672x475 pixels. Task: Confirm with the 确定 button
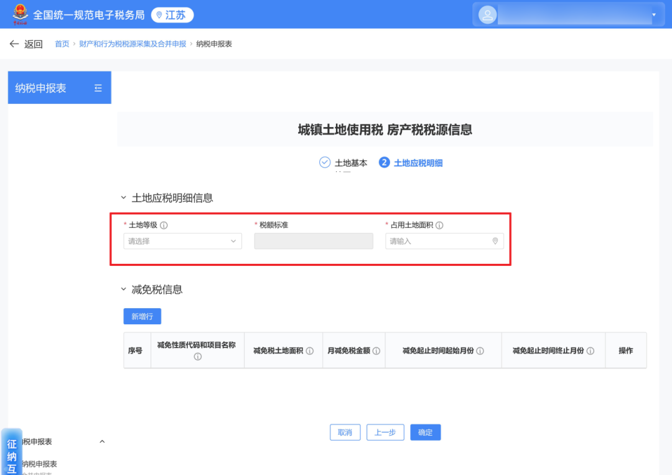pos(425,433)
